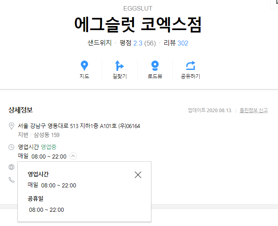278x226 pixels.
Task: Open the rating score 2.3
Action: 138,43
